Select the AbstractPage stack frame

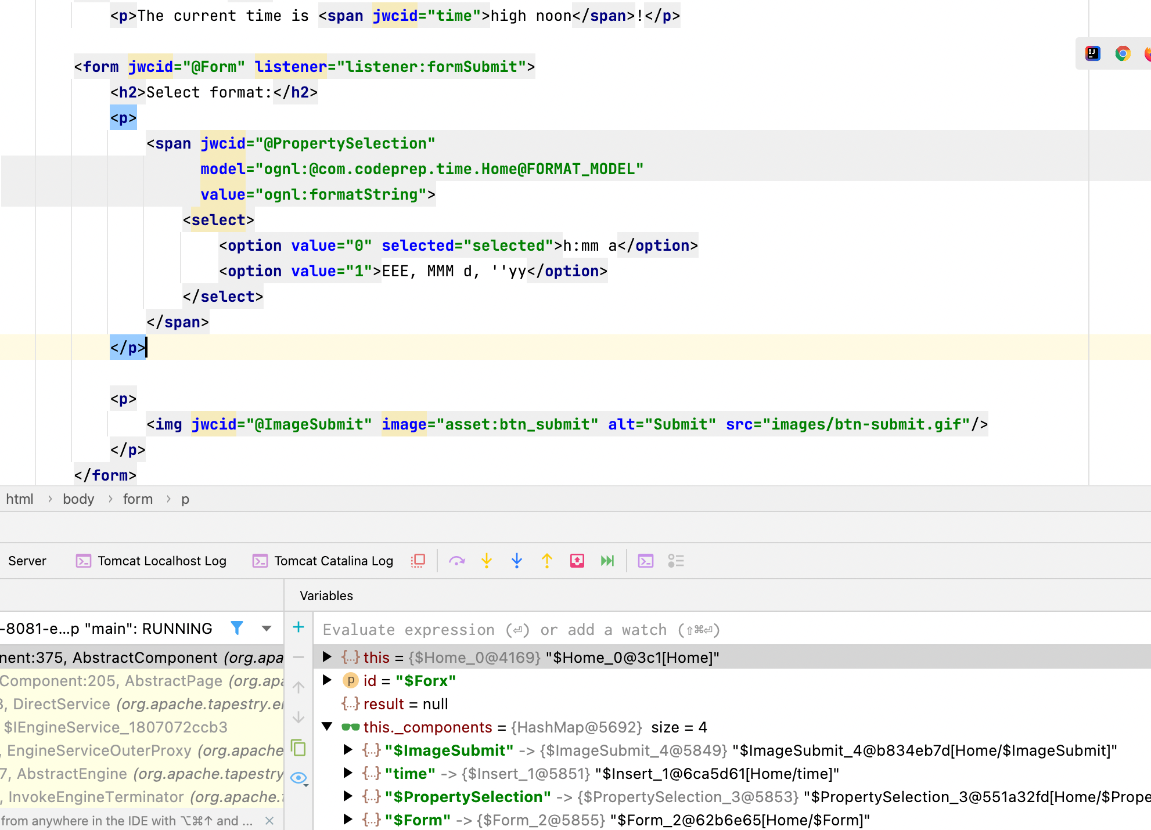(142, 681)
